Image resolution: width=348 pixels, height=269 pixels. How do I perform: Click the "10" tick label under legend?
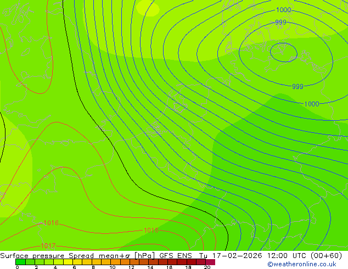click(x=113, y=267)
